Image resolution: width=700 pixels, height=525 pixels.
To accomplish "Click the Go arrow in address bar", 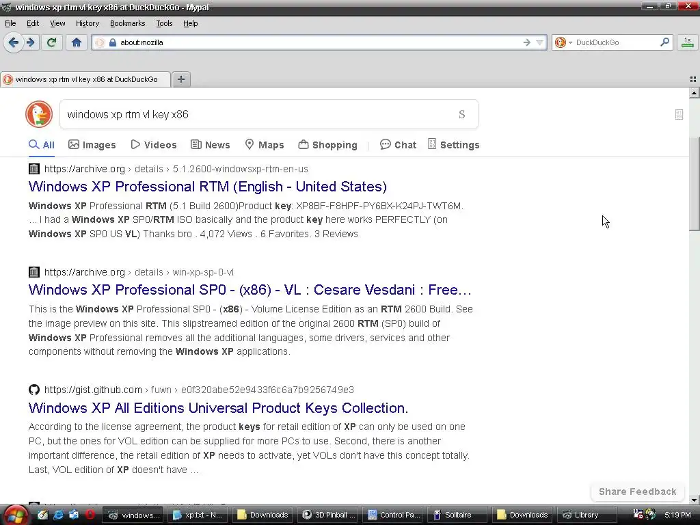I will (527, 42).
